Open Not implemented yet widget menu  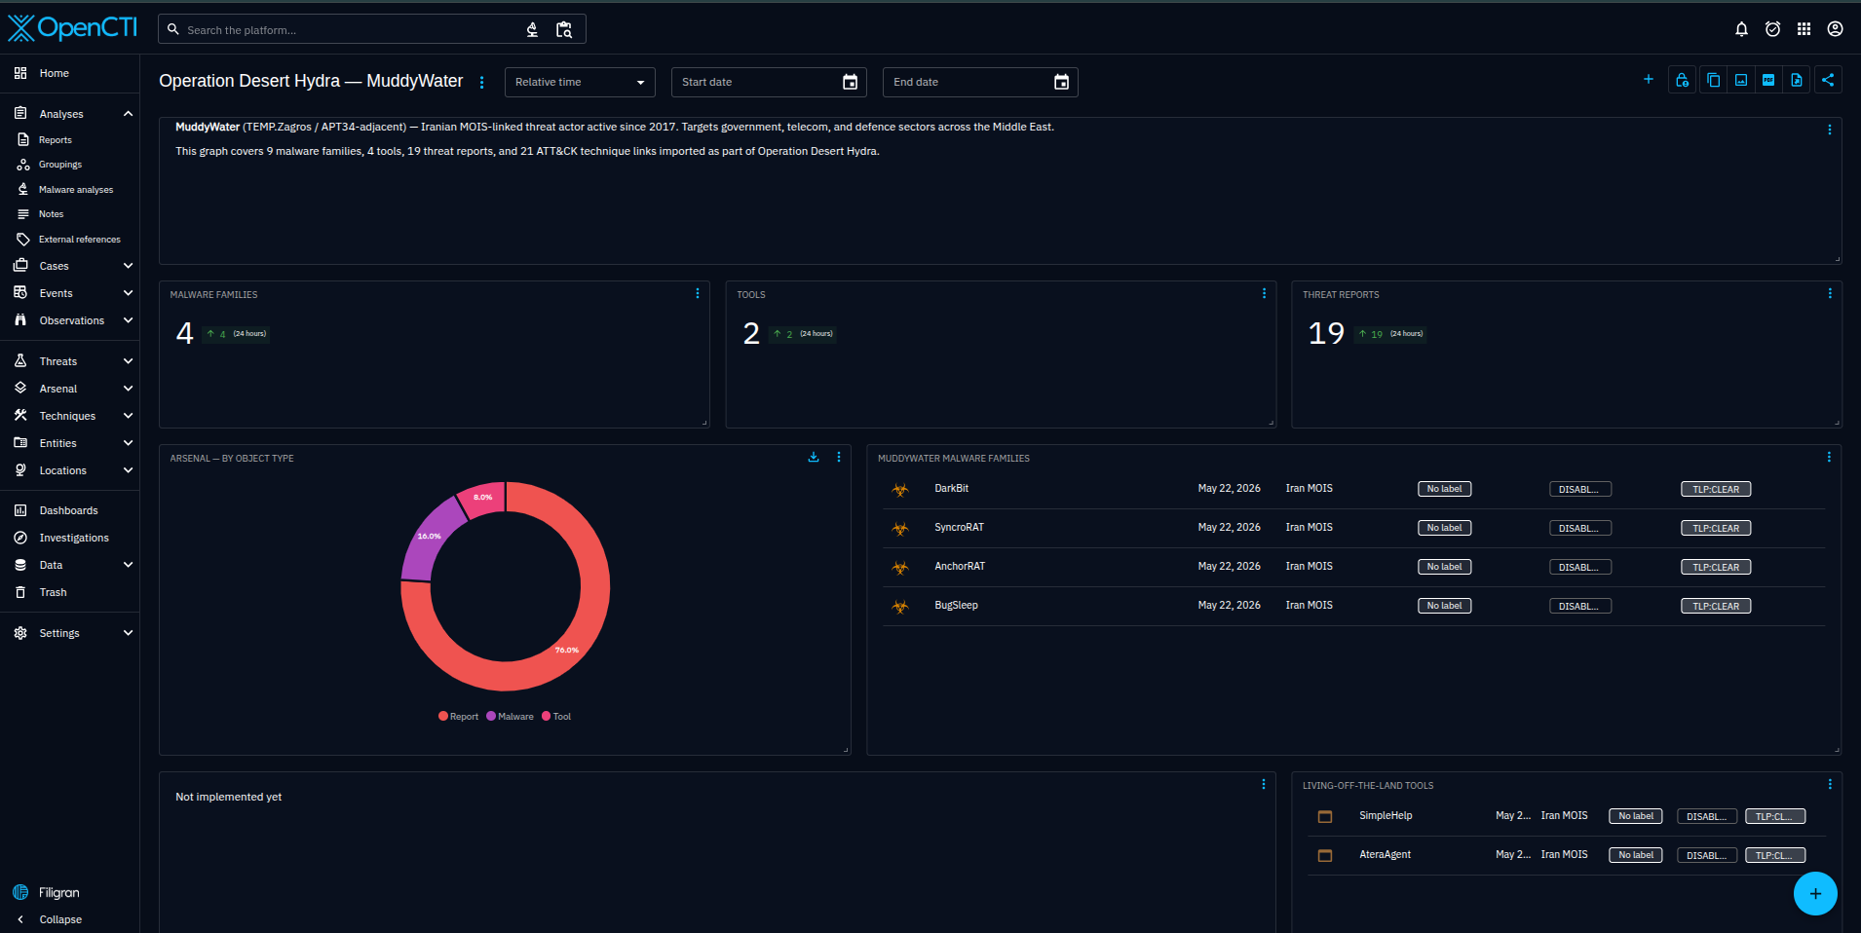coord(1264,784)
